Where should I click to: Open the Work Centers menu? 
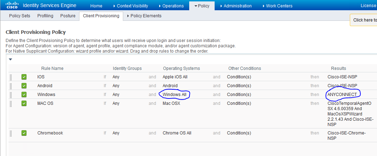coord(277,6)
